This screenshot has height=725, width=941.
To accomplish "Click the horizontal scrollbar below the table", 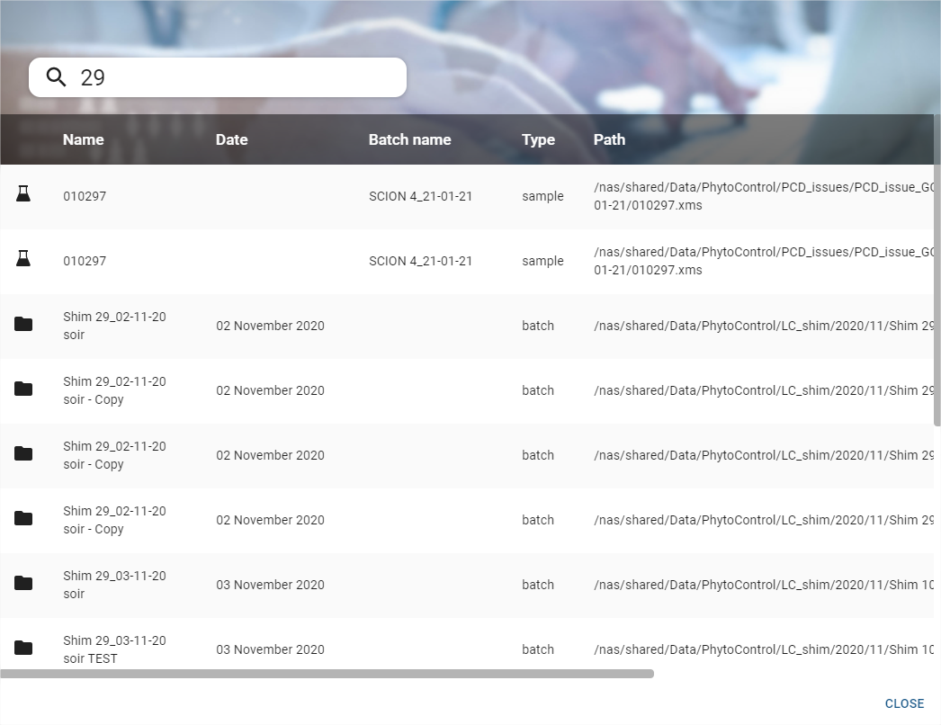I will coord(327,674).
